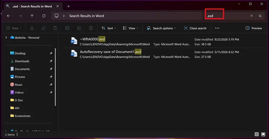Click the '2 items' status text
269x139 pixels.
[x=10, y=135]
